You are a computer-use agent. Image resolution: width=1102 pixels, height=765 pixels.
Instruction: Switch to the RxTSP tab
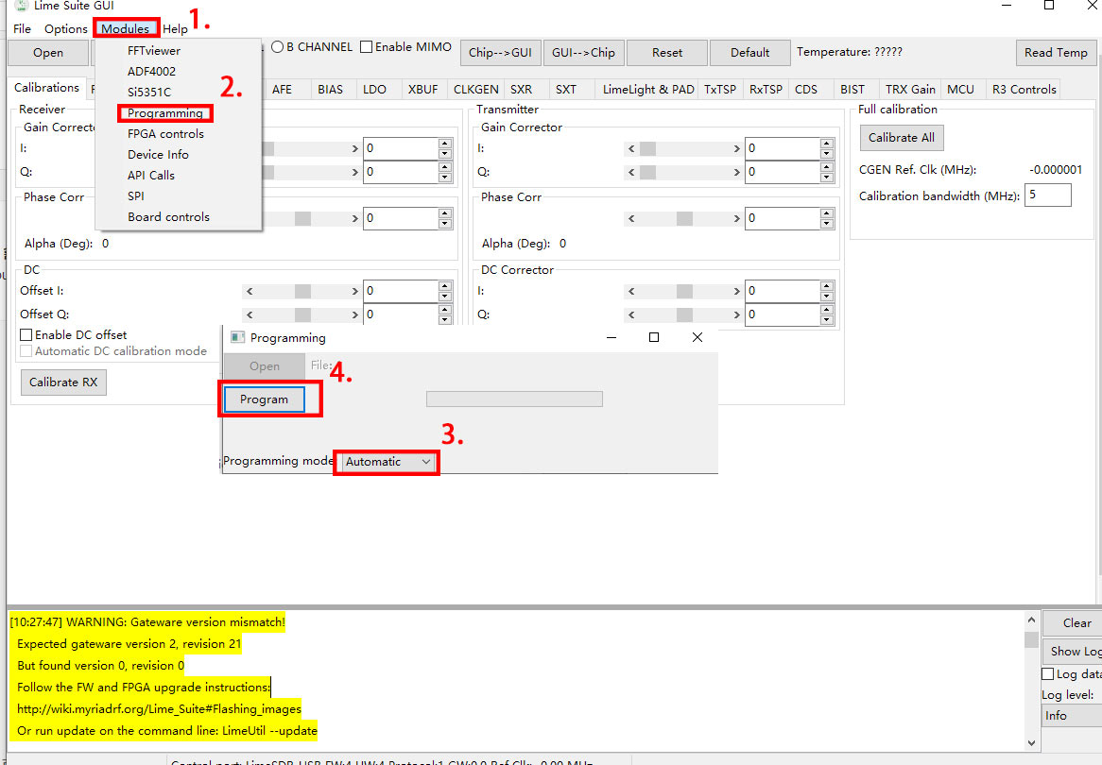click(766, 89)
